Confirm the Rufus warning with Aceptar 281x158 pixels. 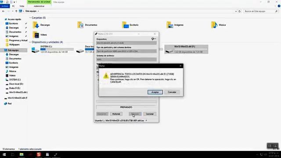point(155,92)
